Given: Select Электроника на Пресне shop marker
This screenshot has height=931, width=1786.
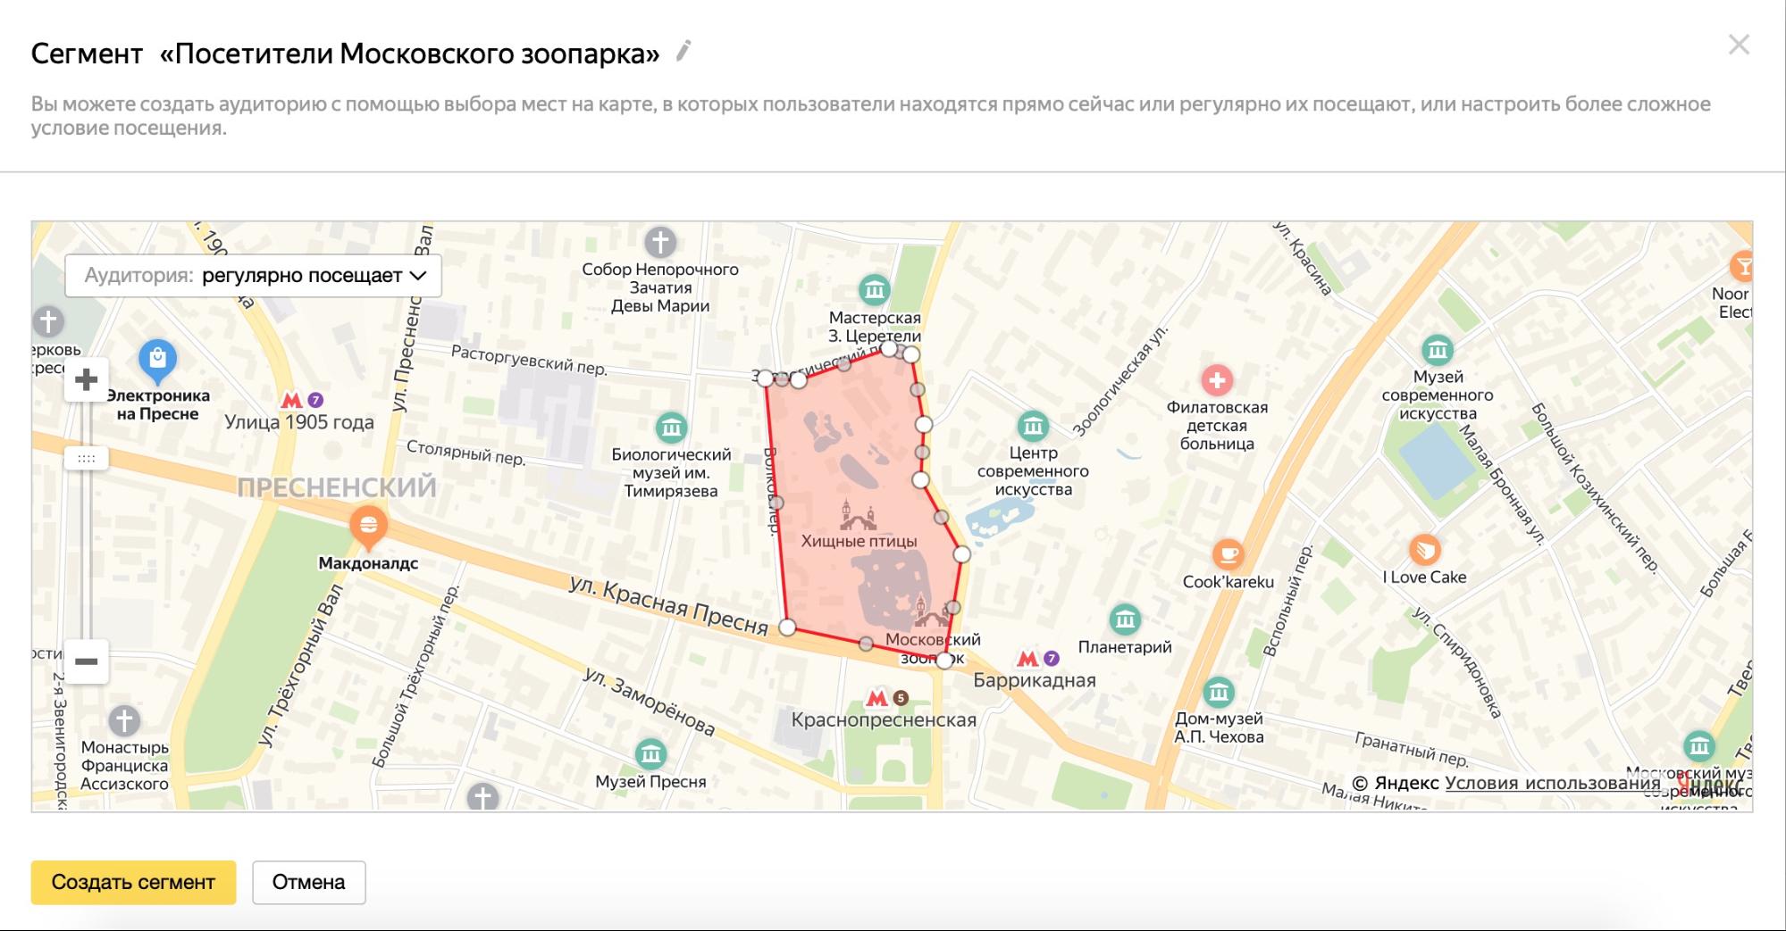Looking at the screenshot, I should point(157,361).
